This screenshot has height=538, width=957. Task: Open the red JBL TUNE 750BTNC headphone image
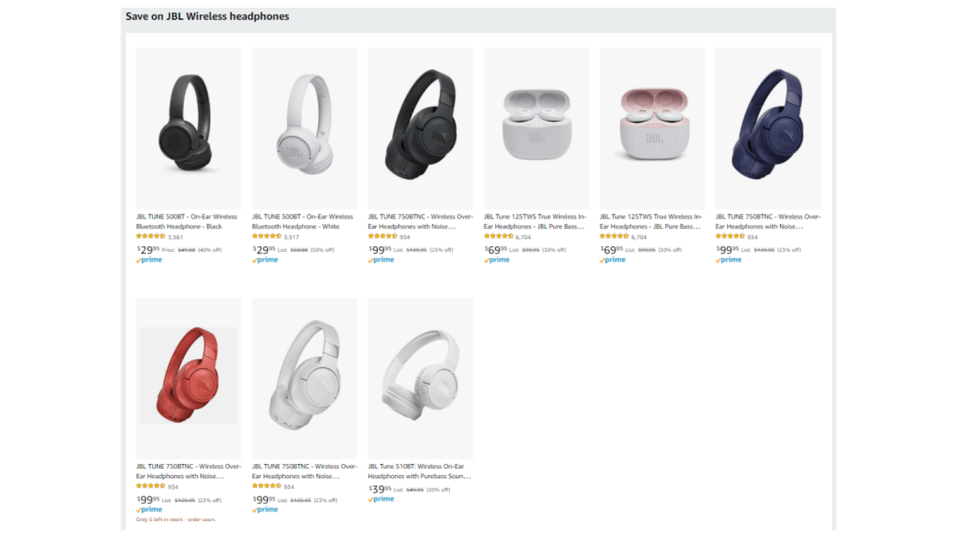point(188,375)
